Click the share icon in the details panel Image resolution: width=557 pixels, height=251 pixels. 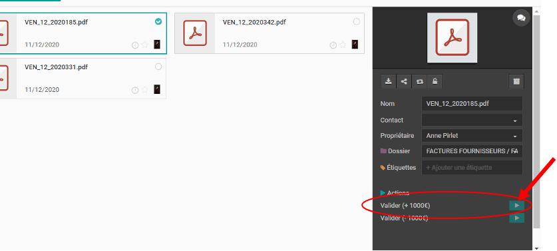404,81
